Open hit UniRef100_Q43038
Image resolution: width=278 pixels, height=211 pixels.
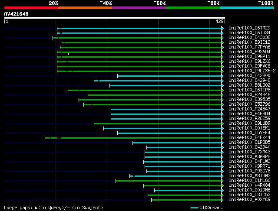(249, 38)
